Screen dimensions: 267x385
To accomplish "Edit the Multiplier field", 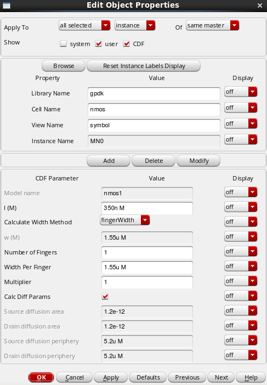I will (147, 282).
